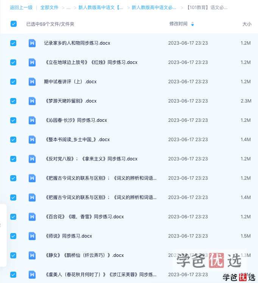Open file 《静女》《鹊桥仙（纤云弄巧）》.docx
This screenshot has height=283, width=258.
pos(84,255)
